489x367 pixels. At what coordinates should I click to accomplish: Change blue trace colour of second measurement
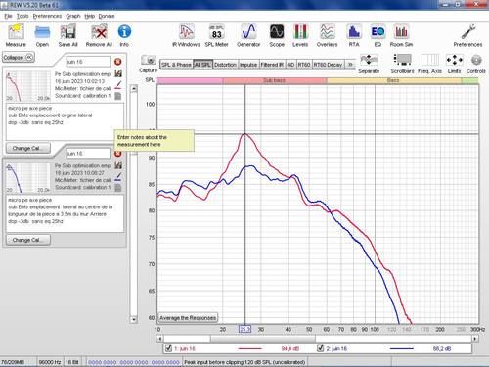[x=118, y=177]
